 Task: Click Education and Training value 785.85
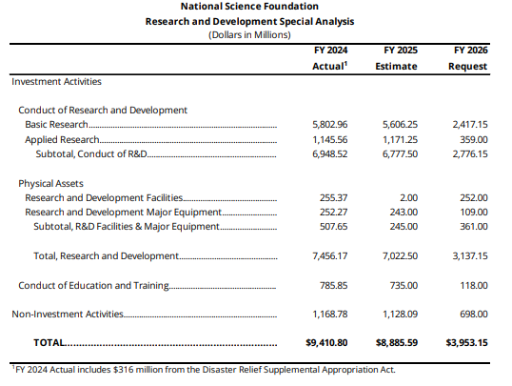(x=333, y=286)
